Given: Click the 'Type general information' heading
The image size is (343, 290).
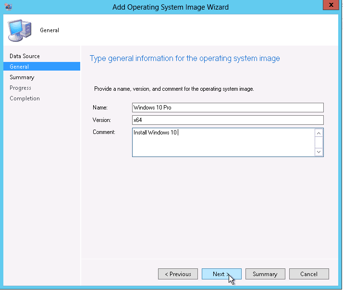Looking at the screenshot, I should (185, 59).
